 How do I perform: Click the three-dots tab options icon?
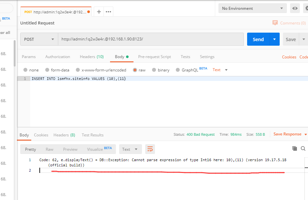coord(108,12)
